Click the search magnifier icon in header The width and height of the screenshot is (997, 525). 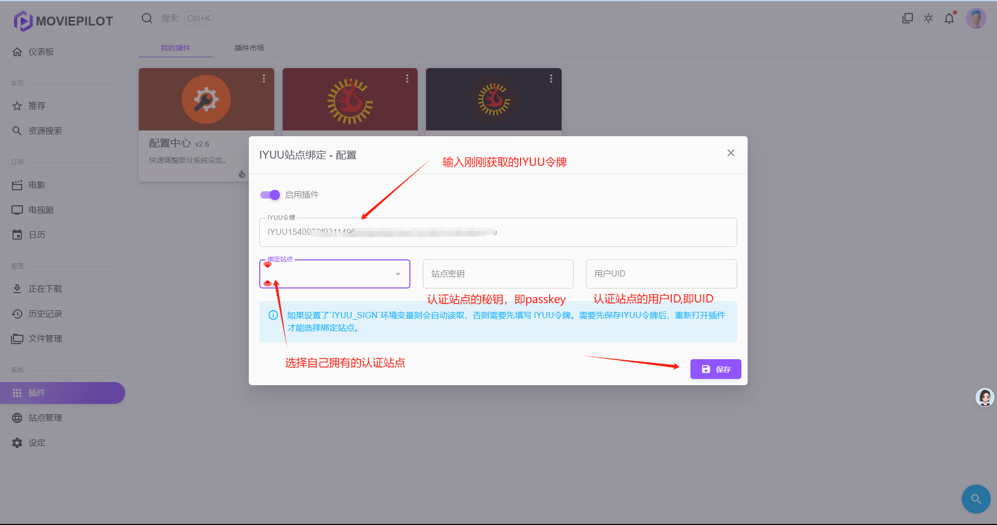point(148,19)
